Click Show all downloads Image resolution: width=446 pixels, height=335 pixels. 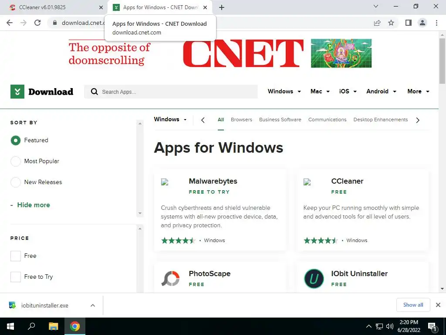(413, 305)
